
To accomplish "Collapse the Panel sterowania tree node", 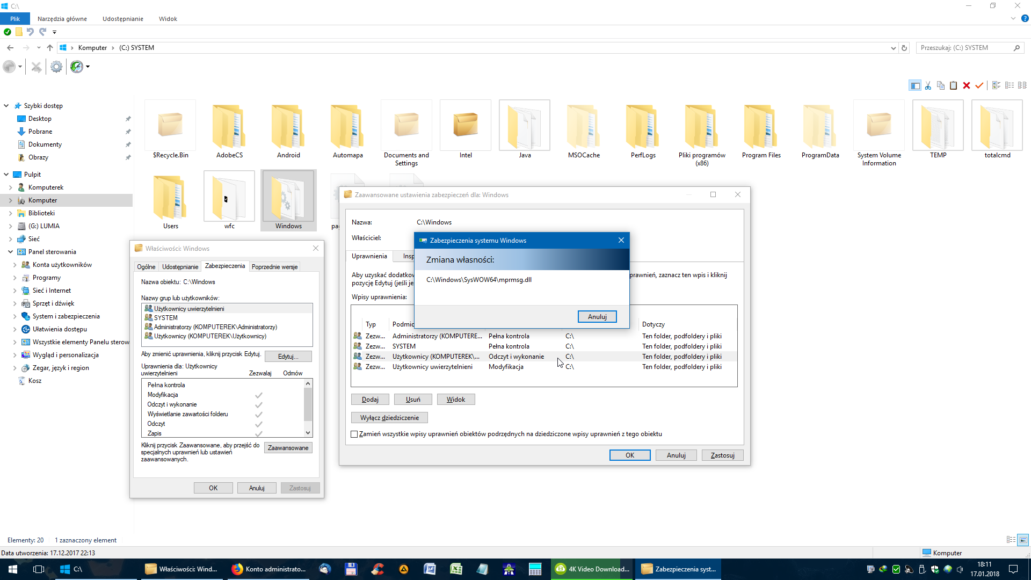I will 11,252.
